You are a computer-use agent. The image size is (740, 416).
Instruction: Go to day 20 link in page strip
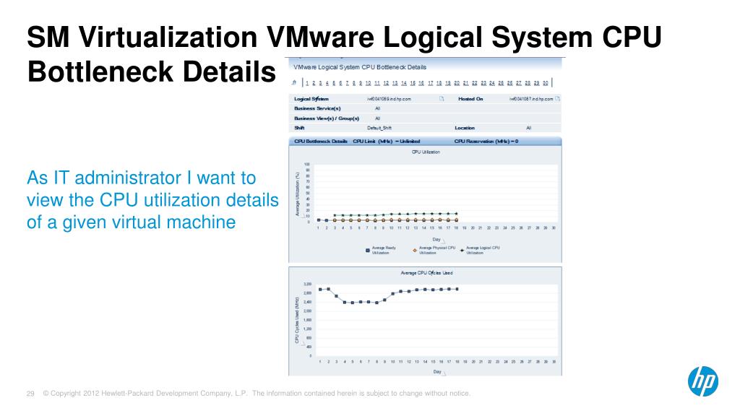point(457,83)
